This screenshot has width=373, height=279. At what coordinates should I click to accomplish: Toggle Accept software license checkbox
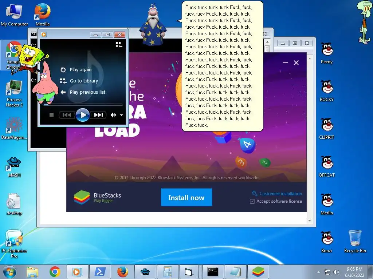(252, 201)
